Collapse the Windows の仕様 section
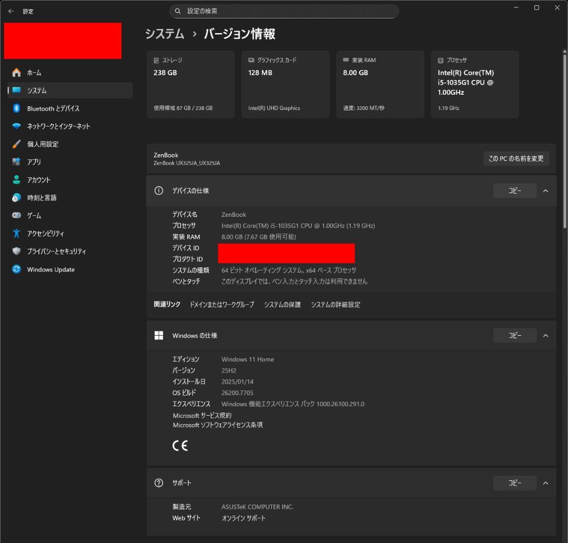The image size is (568, 543). point(545,335)
